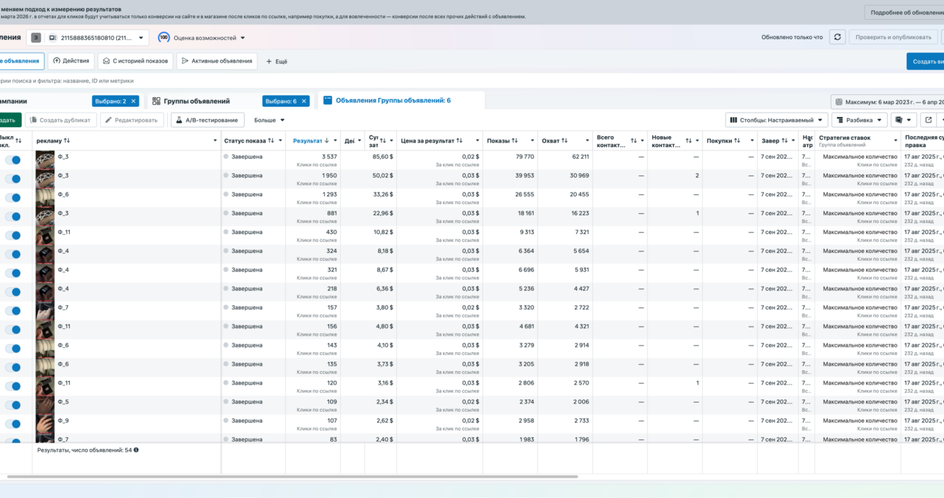Click the sort arrows on Охват column
944x498 pixels.
(564, 141)
